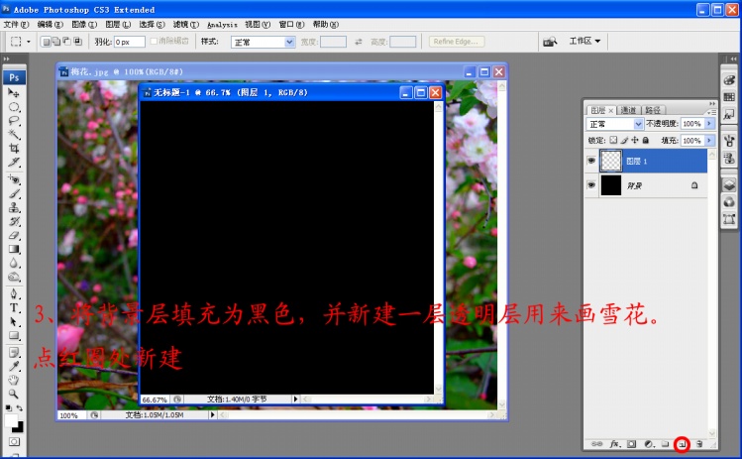The height and width of the screenshot is (459, 742).
Task: Click the create new layer icon
Action: point(682,444)
